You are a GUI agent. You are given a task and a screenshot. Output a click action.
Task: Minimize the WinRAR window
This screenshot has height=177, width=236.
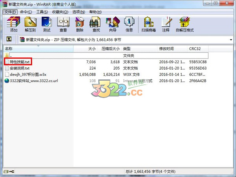pos(208,3)
